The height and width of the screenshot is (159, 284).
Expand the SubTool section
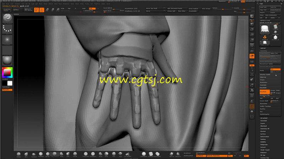click(x=263, y=48)
